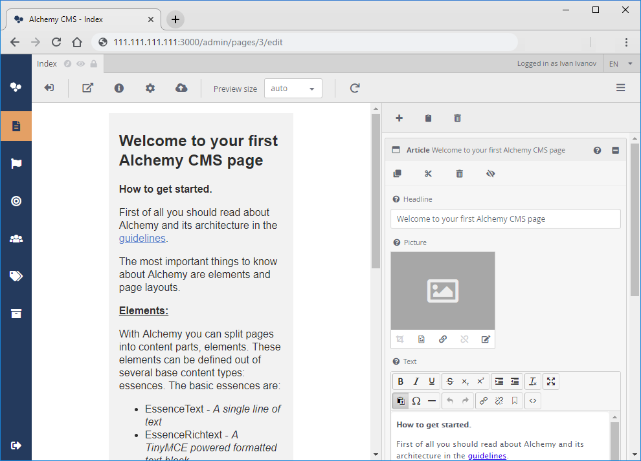Collapse the Article element

coord(615,150)
